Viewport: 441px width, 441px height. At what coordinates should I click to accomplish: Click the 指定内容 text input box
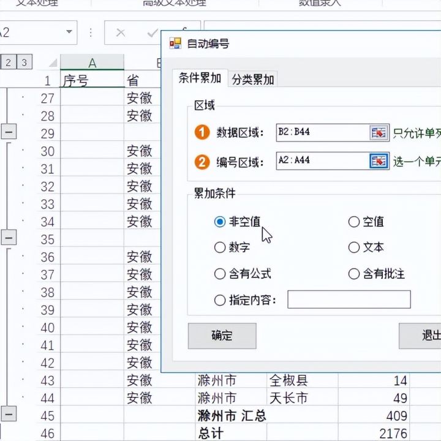349,300
